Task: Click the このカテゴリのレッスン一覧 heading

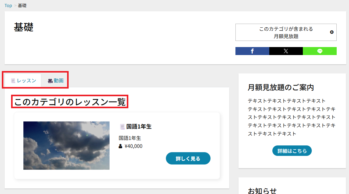Action: tap(70, 102)
